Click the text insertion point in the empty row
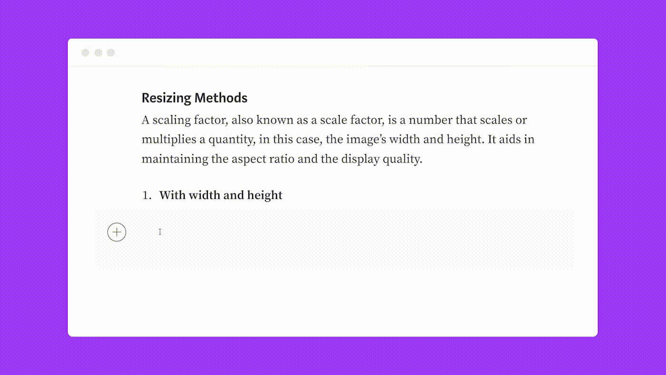This screenshot has height=375, width=666. click(x=160, y=232)
